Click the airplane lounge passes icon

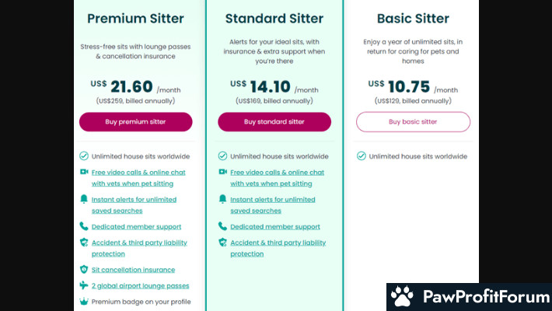coord(84,285)
